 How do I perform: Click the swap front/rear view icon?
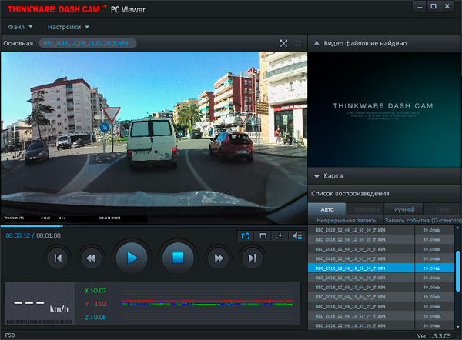[298, 43]
